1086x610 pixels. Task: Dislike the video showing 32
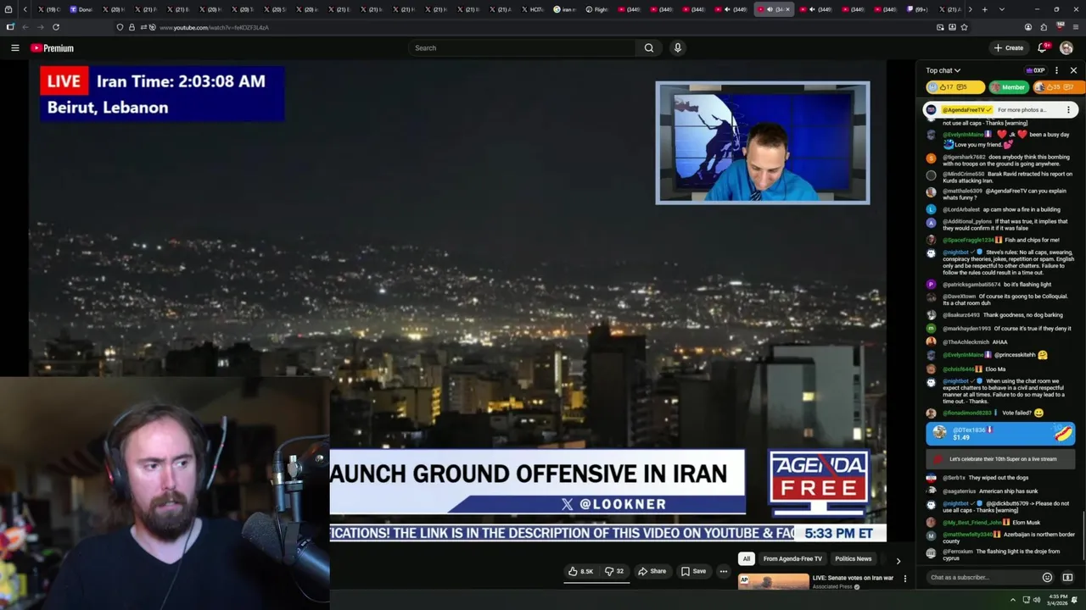click(614, 571)
